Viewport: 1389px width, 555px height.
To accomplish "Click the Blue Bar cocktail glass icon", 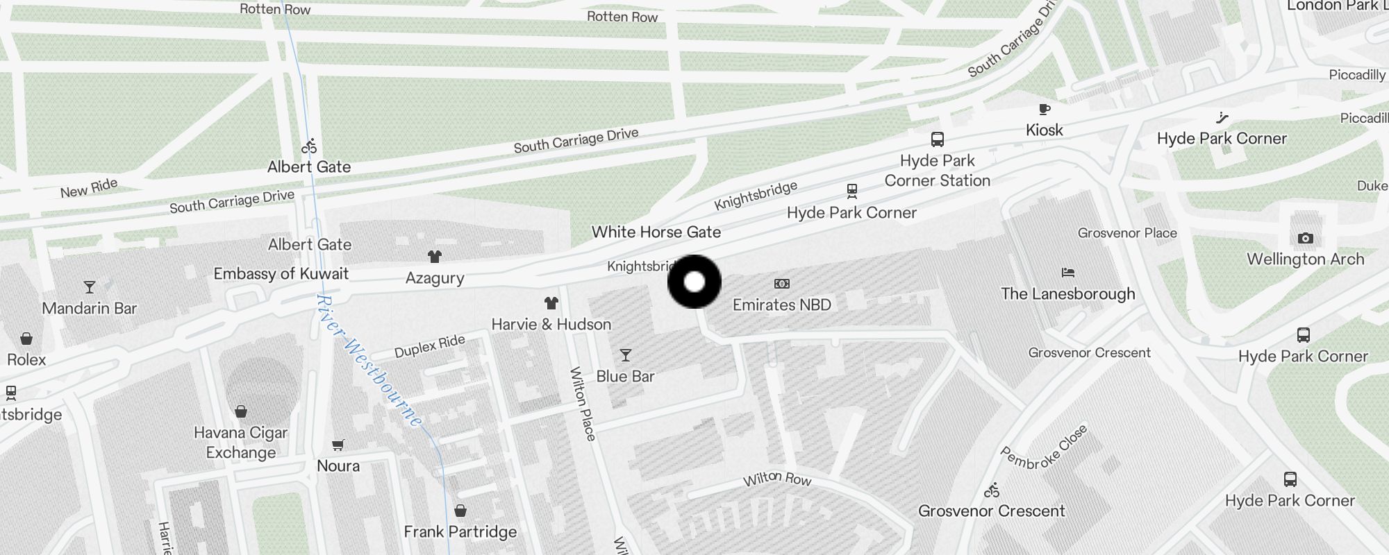I will (x=626, y=355).
